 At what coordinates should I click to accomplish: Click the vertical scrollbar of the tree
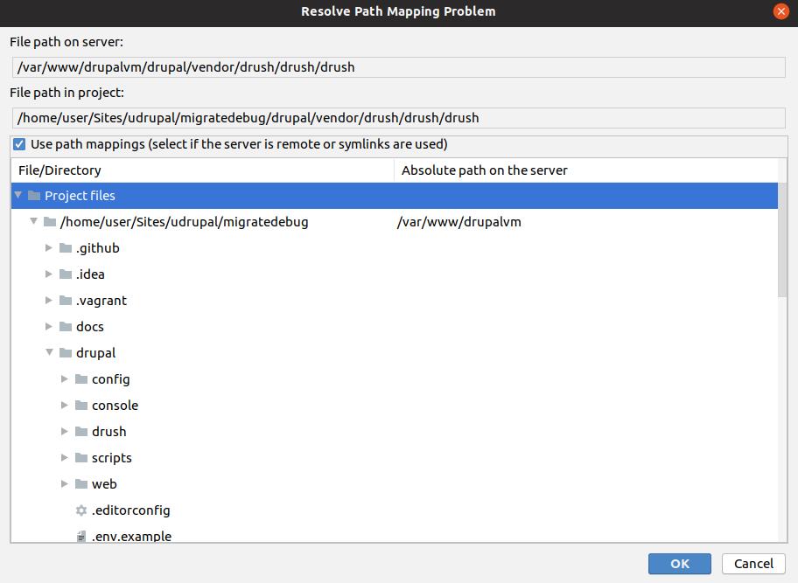pyautogui.click(x=782, y=239)
